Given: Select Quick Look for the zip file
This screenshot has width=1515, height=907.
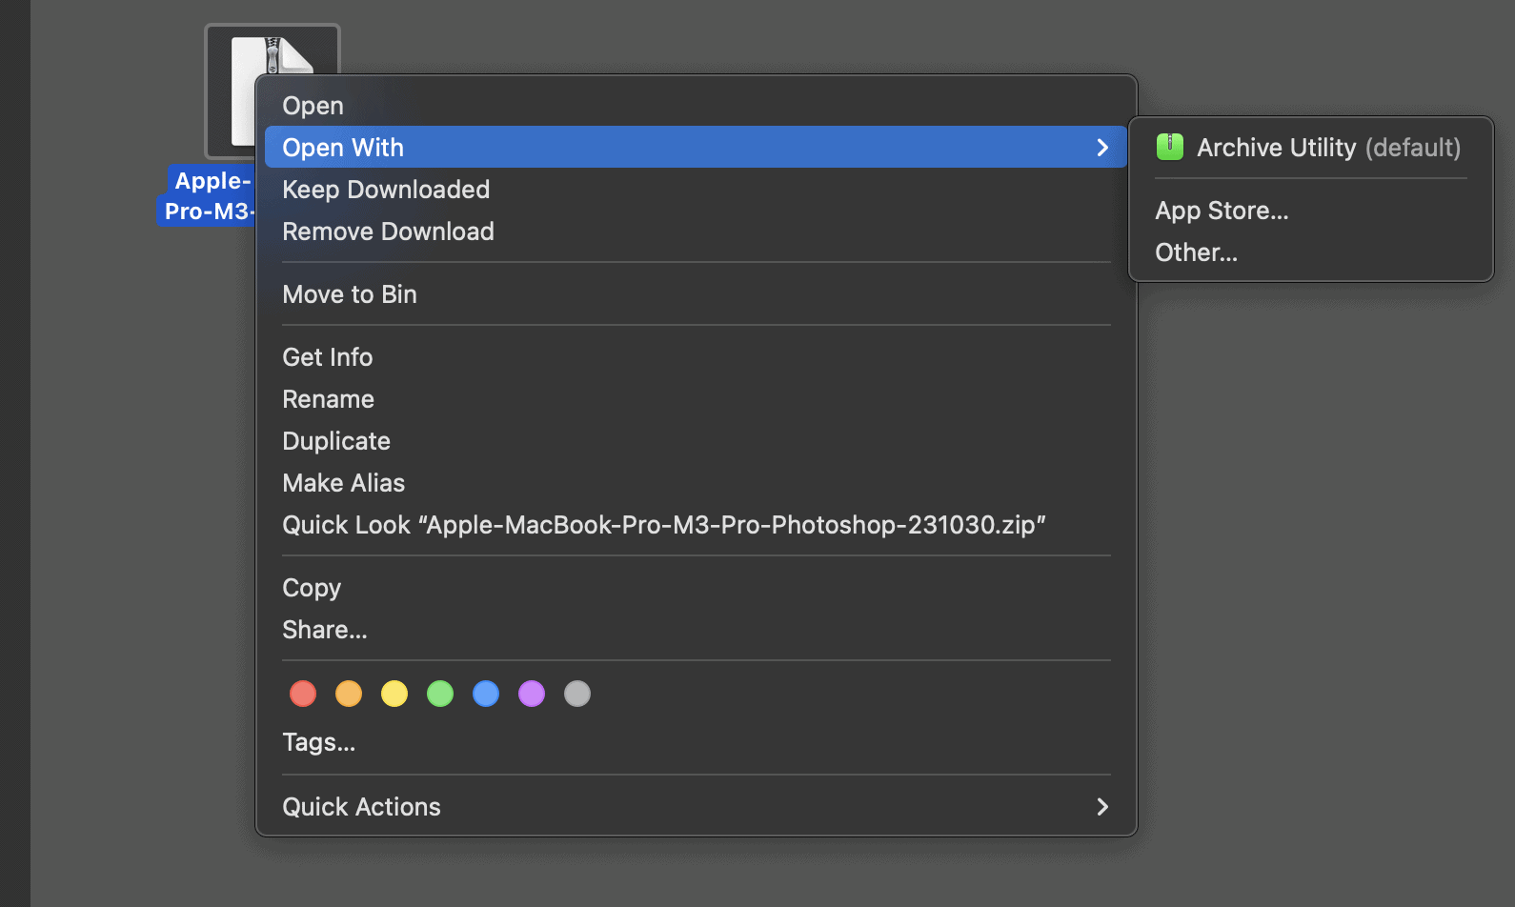Looking at the screenshot, I should (663, 525).
